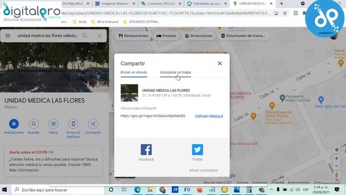346x195 pixels.
Task: Open Chrome from the taskbar
Action: click(x=163, y=190)
